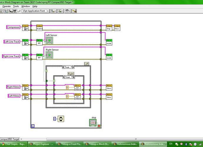Image resolution: width=203 pixels, height=147 pixels.
Task: Select the Left Line Track label
Action: [12, 42]
